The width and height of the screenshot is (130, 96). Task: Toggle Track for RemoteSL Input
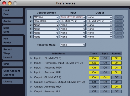(x=94, y=63)
